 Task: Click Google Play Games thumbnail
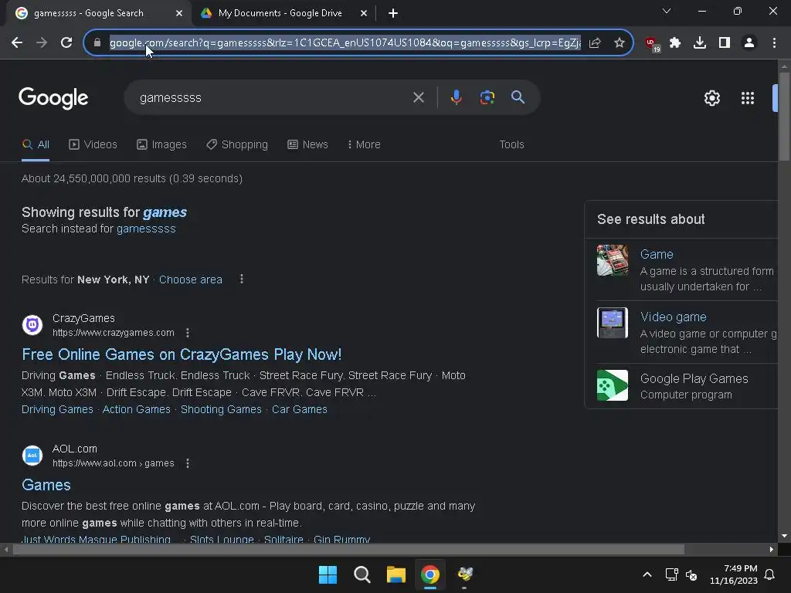click(613, 385)
